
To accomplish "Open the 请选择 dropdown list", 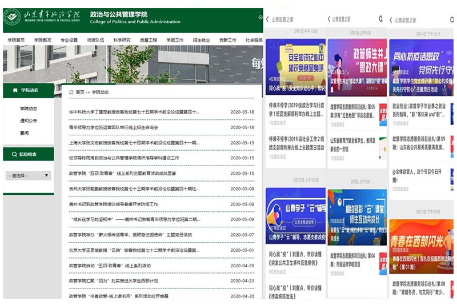I will click(28, 175).
